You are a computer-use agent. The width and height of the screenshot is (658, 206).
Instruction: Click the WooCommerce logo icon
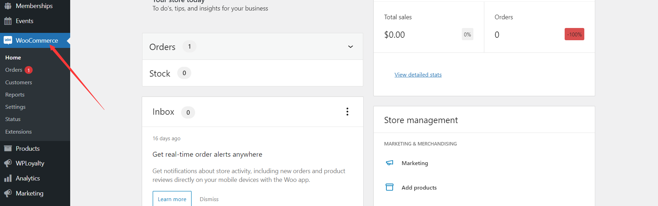(8, 40)
